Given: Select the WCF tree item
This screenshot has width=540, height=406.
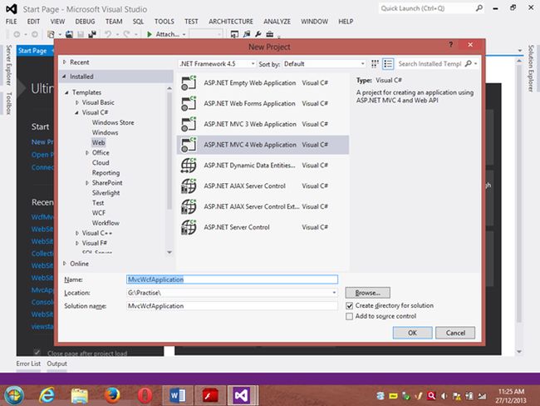Looking at the screenshot, I should [x=99, y=213].
